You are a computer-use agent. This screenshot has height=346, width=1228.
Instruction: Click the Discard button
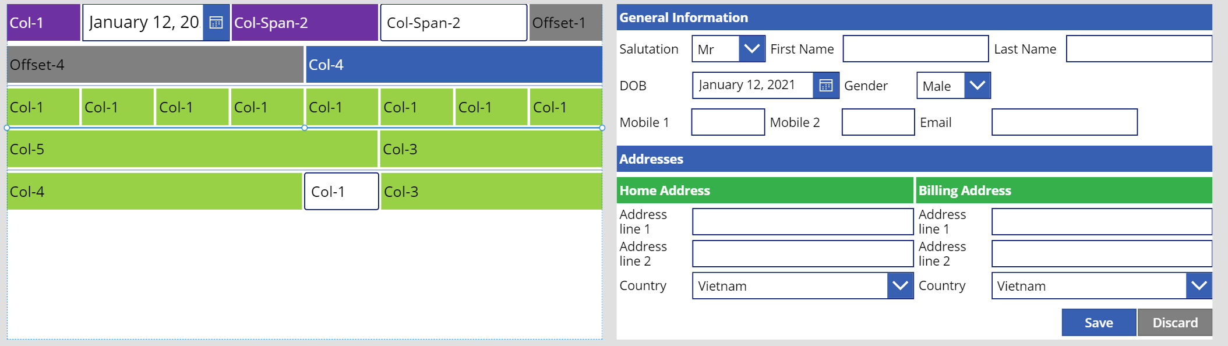(1174, 323)
